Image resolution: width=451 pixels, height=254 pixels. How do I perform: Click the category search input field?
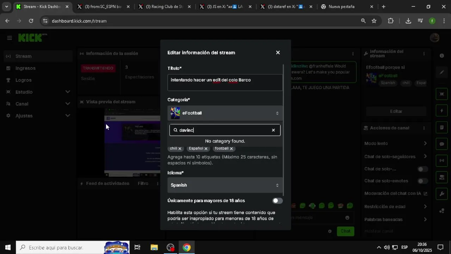click(225, 130)
